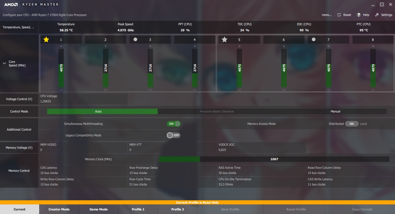Switch to the Current profile tab
This screenshot has height=214, width=395.
pos(19,209)
